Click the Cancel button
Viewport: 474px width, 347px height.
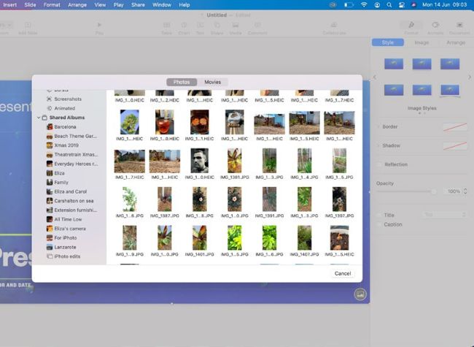pyautogui.click(x=342, y=273)
